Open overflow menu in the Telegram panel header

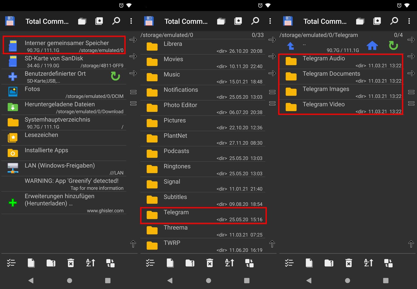tap(409, 21)
